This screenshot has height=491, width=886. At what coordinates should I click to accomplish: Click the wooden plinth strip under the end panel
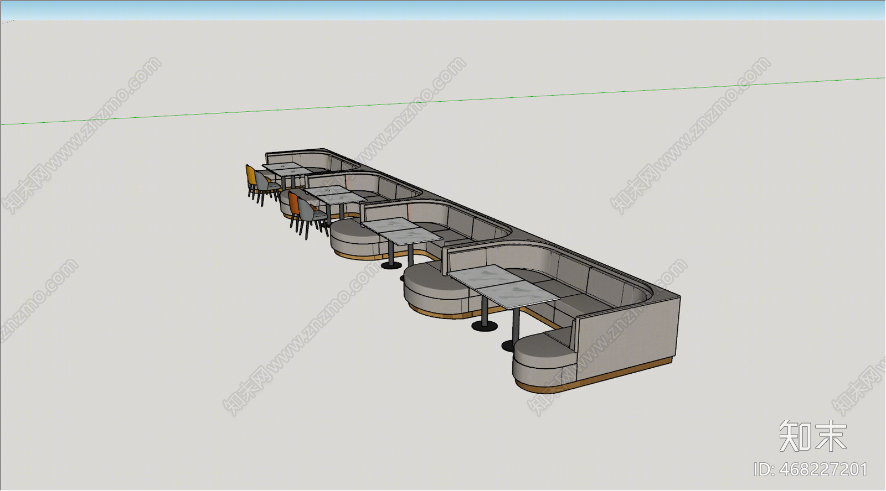(x=625, y=374)
